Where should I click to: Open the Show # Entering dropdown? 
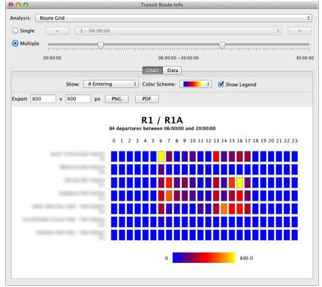tap(111, 84)
